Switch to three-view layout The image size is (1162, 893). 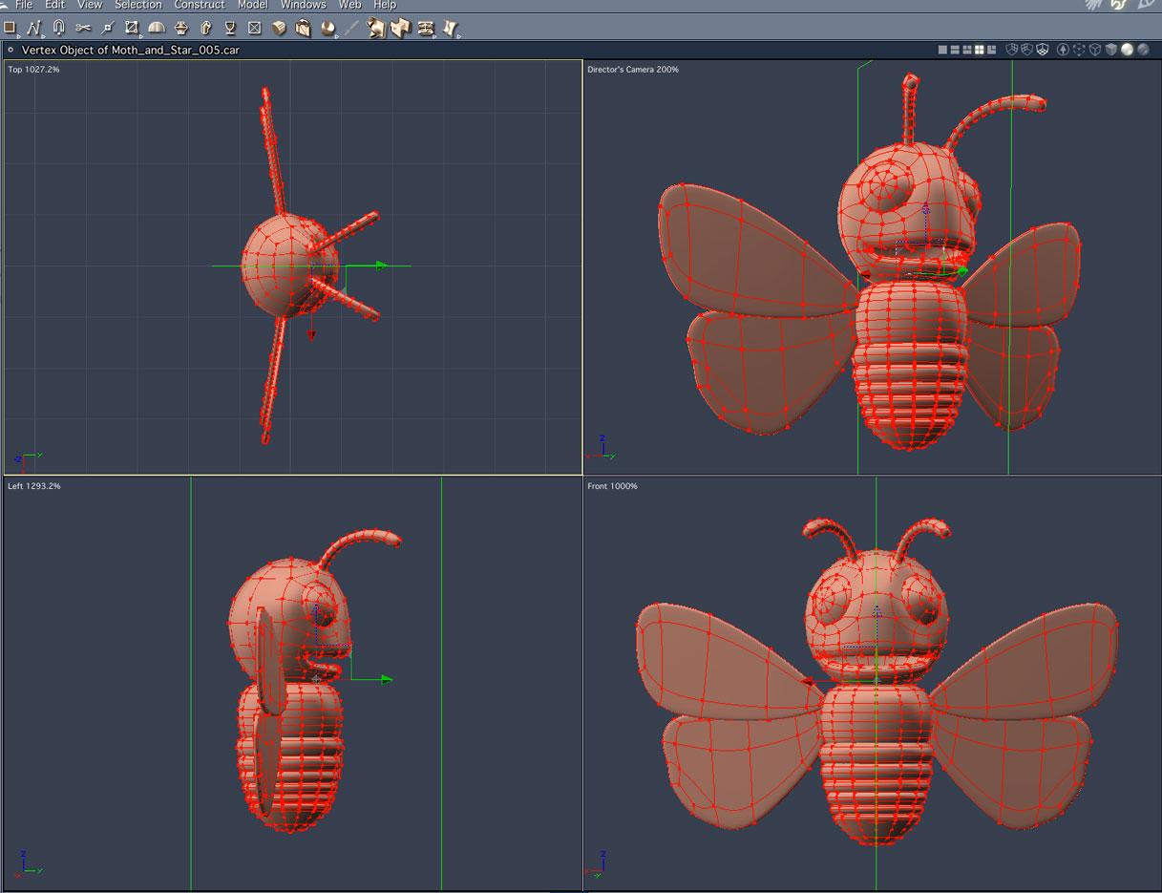(x=967, y=50)
